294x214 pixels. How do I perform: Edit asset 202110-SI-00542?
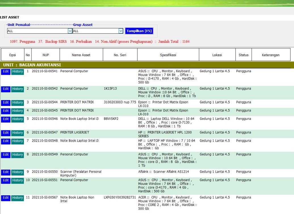point(6,89)
